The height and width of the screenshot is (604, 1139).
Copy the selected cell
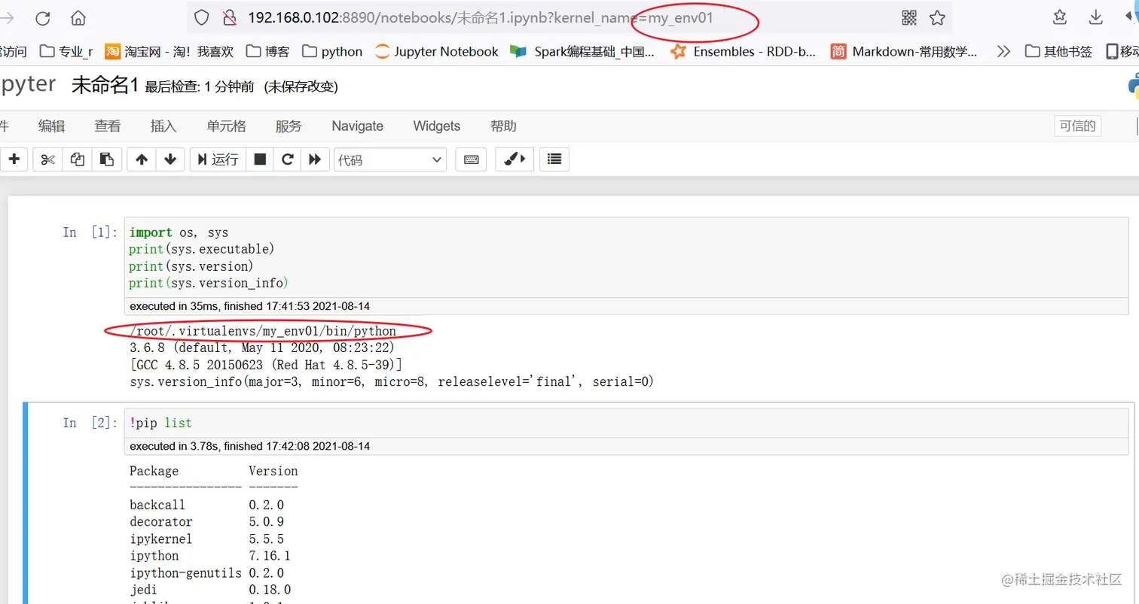(x=78, y=159)
